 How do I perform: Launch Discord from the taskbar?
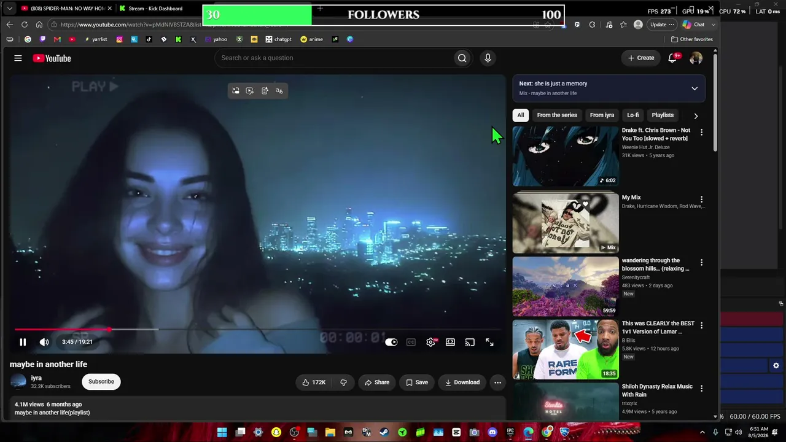coord(492,432)
